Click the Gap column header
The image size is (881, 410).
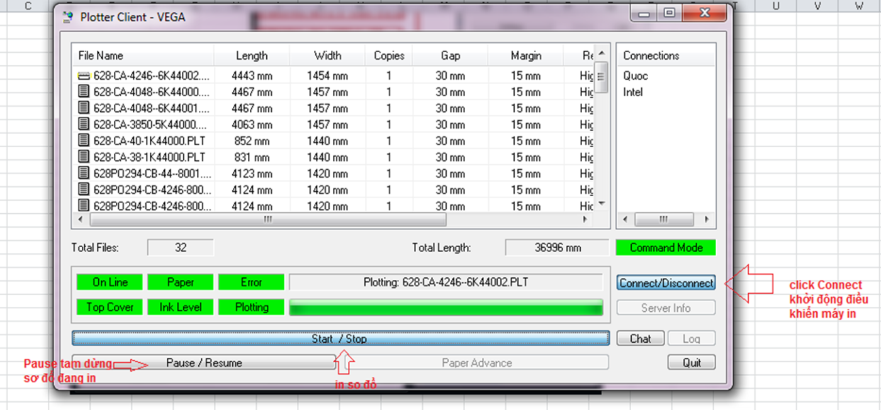[451, 56]
